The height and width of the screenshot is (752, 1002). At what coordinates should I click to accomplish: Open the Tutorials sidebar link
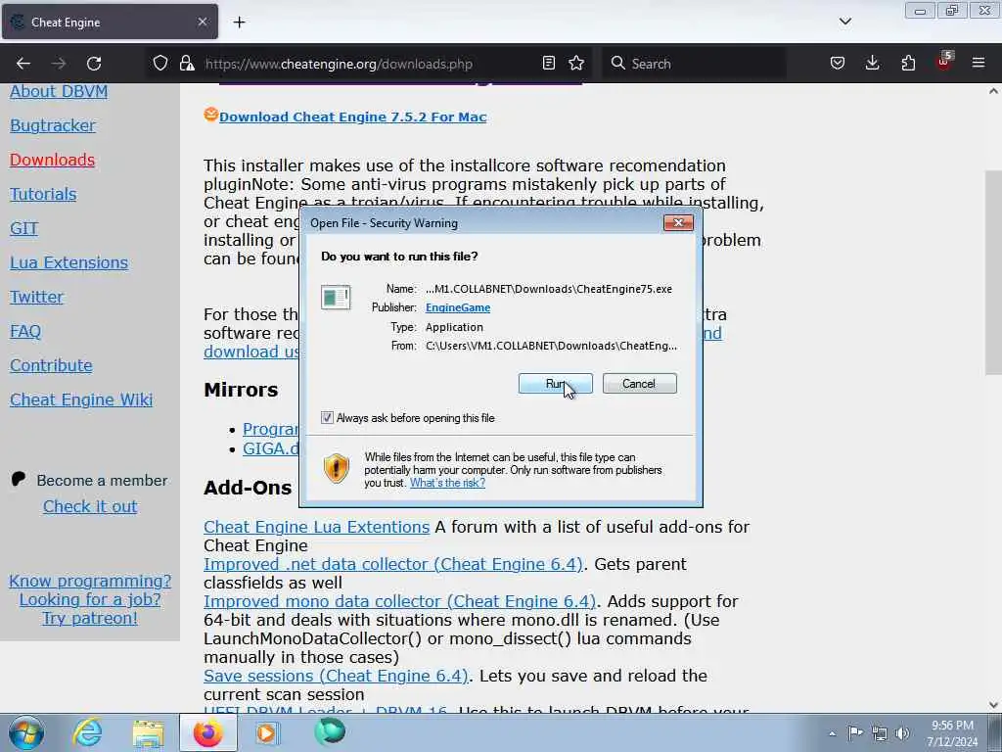pyautogui.click(x=43, y=194)
